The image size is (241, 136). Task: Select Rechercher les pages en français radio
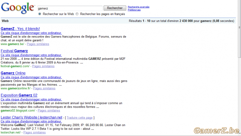coord(77,14)
